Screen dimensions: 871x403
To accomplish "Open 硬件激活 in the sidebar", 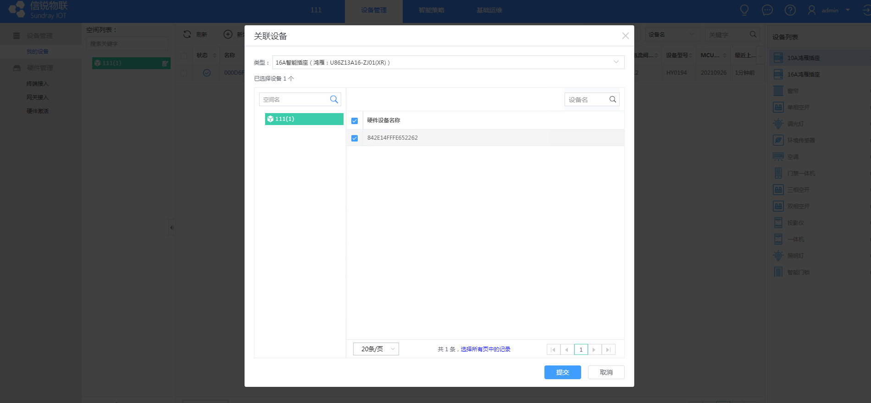I will coord(38,111).
